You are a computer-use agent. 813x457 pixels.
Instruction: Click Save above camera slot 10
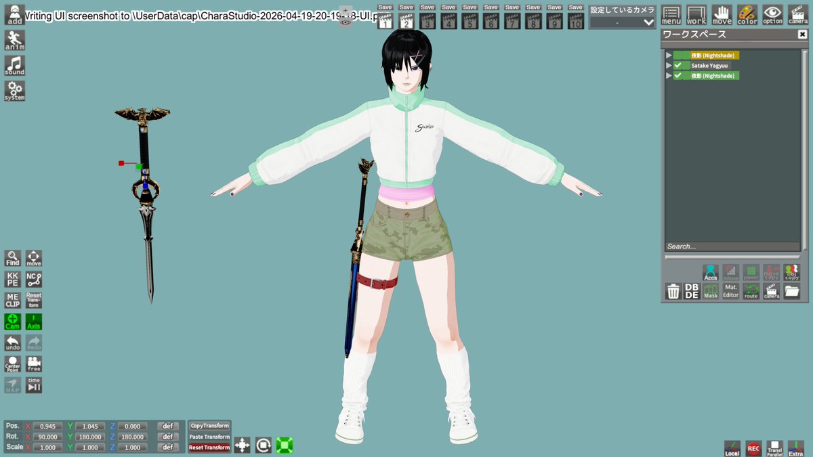click(x=575, y=7)
